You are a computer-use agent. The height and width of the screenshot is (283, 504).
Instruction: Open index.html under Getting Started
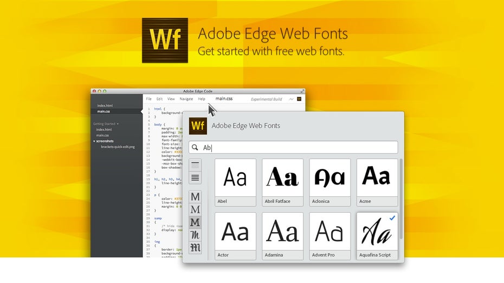point(104,130)
